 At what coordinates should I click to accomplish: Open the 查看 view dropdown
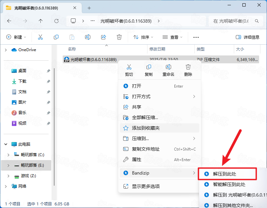click(x=172, y=37)
